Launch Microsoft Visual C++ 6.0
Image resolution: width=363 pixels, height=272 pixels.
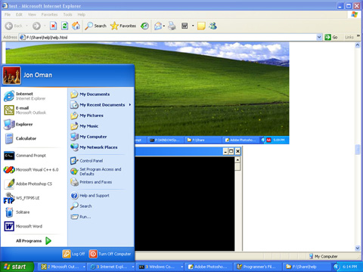34,170
